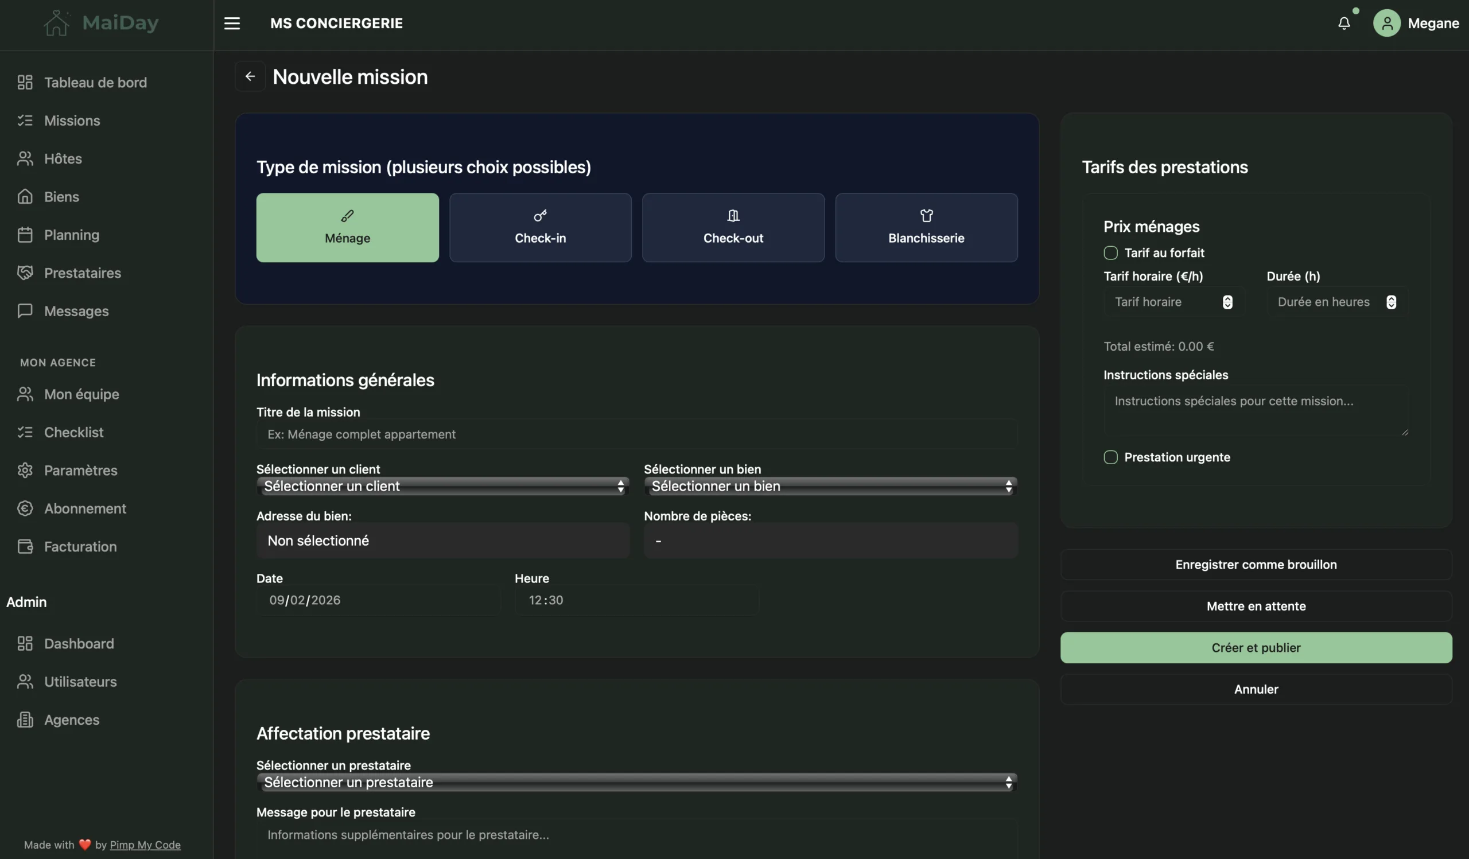
Task: Go to Facturation in the sidebar
Action: click(80, 547)
